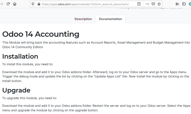This screenshot has height=114, width=191.
Task: Click the paragraph starting "This Module will bring back"
Action: tap(96, 45)
